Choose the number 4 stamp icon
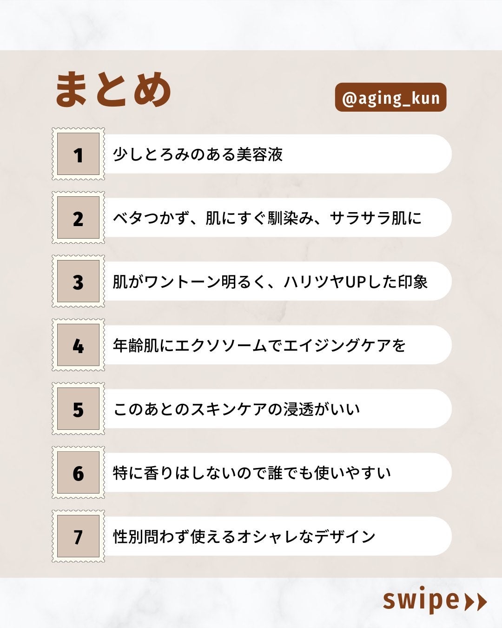This screenshot has height=628, width=502. (x=78, y=346)
